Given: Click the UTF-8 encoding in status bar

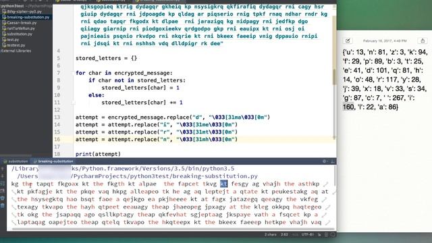Looking at the screenshot, I should (x=308, y=235).
